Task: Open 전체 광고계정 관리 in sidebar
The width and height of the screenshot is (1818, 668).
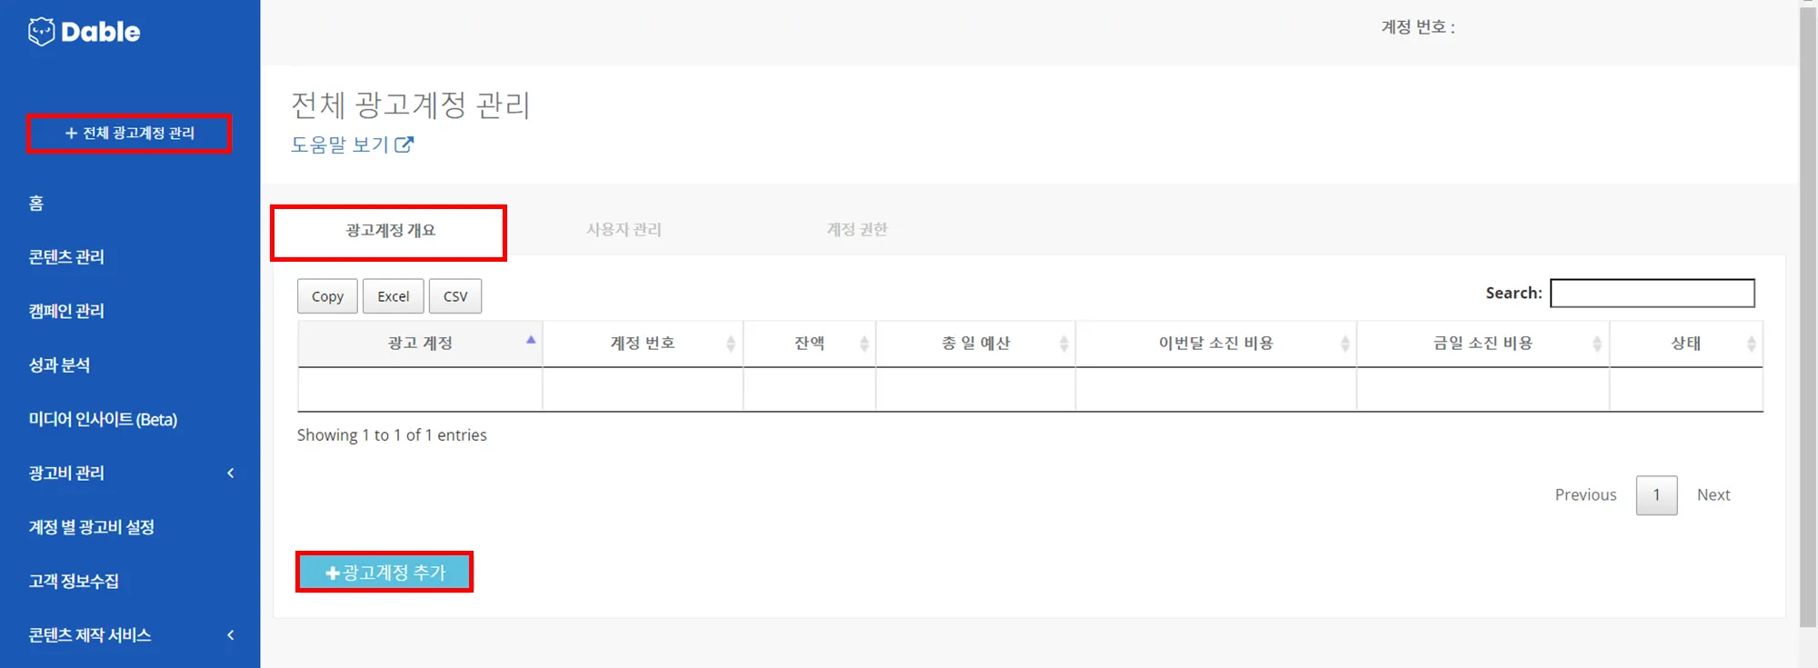Action: (x=129, y=134)
